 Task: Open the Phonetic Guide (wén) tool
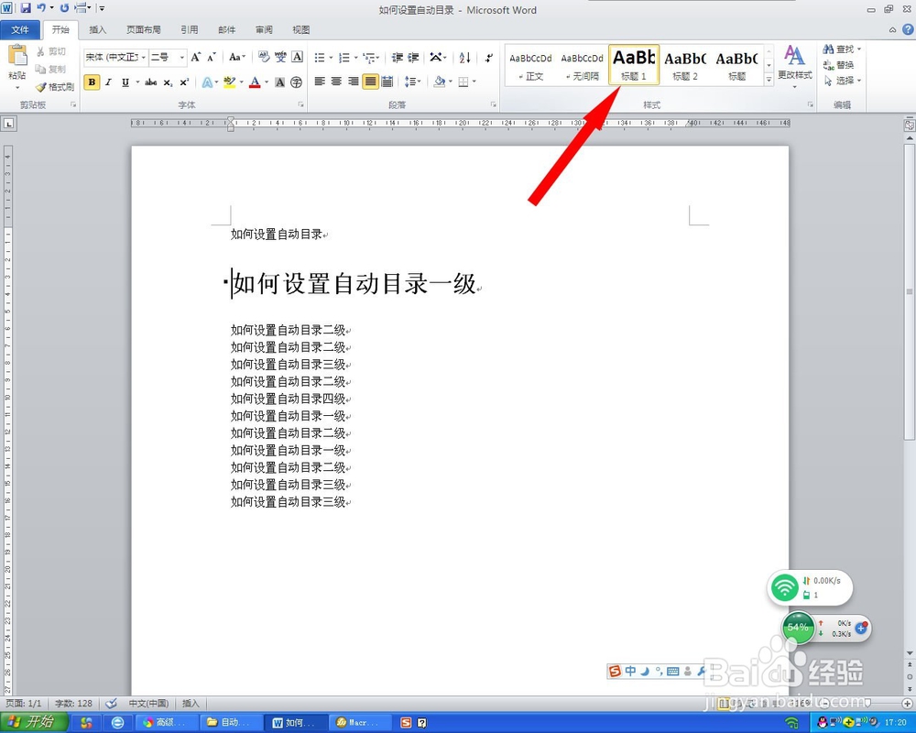[280, 57]
